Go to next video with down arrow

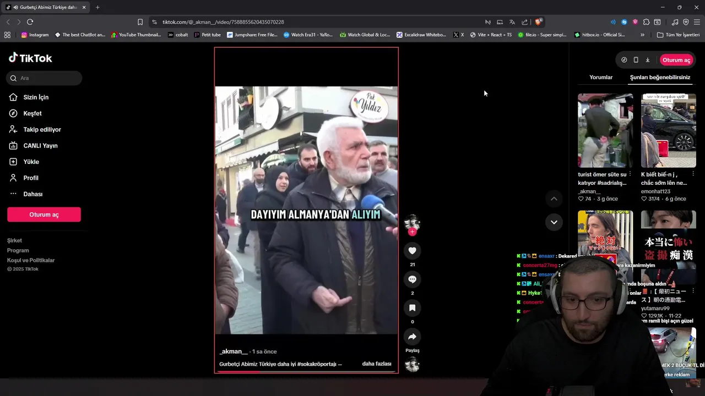554,222
